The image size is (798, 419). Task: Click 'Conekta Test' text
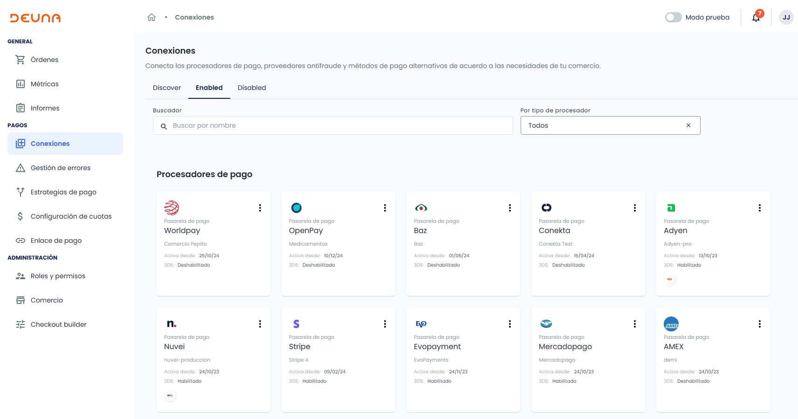[556, 244]
